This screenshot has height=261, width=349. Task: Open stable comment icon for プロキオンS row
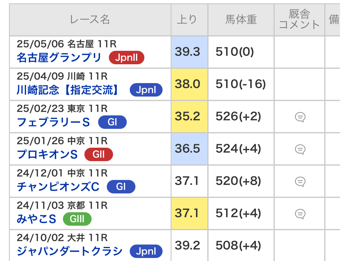(x=300, y=149)
